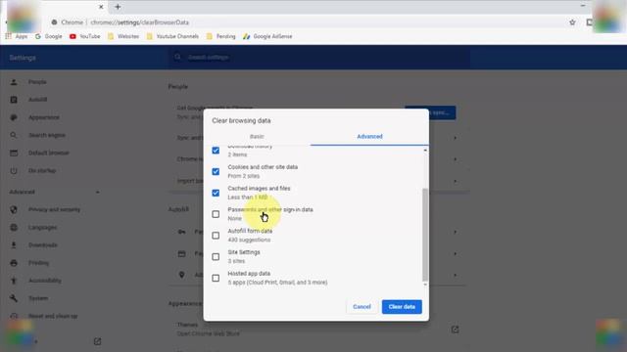Expand Payment methods row arrow
Image resolution: width=627 pixels, height=352 pixels.
tap(455, 253)
